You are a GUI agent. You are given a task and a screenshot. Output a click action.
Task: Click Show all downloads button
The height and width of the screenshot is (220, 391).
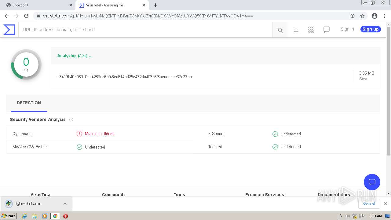pyautogui.click(x=369, y=204)
